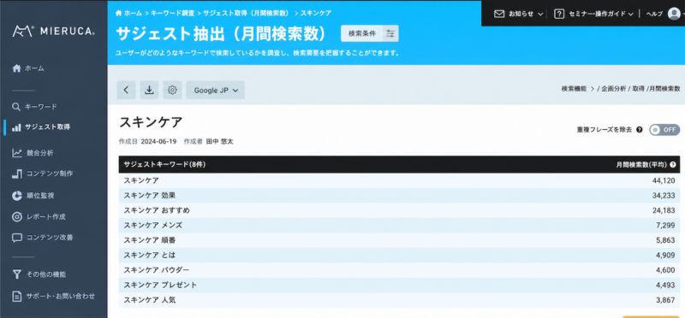The height and width of the screenshot is (318, 685).
Task: Select the スキンケア おすすめ row
Action: tap(399, 210)
